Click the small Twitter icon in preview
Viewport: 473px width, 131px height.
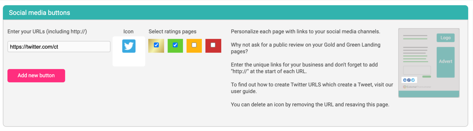click(413, 80)
